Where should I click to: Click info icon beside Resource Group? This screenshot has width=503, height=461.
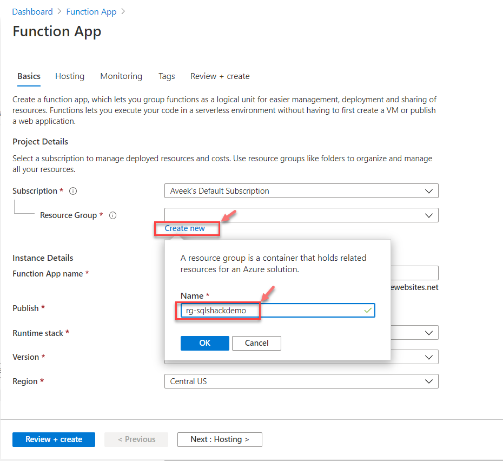tap(112, 215)
